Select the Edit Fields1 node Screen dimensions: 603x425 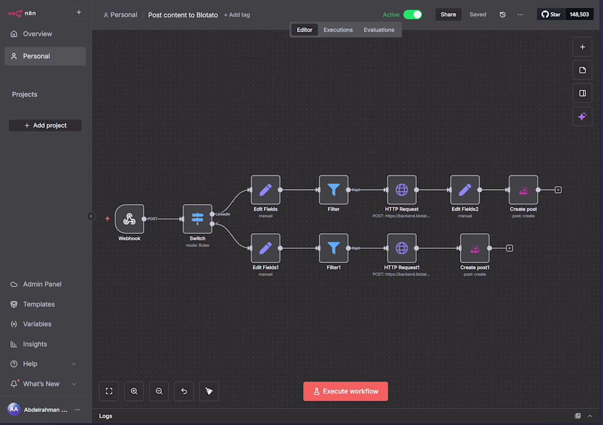point(265,248)
